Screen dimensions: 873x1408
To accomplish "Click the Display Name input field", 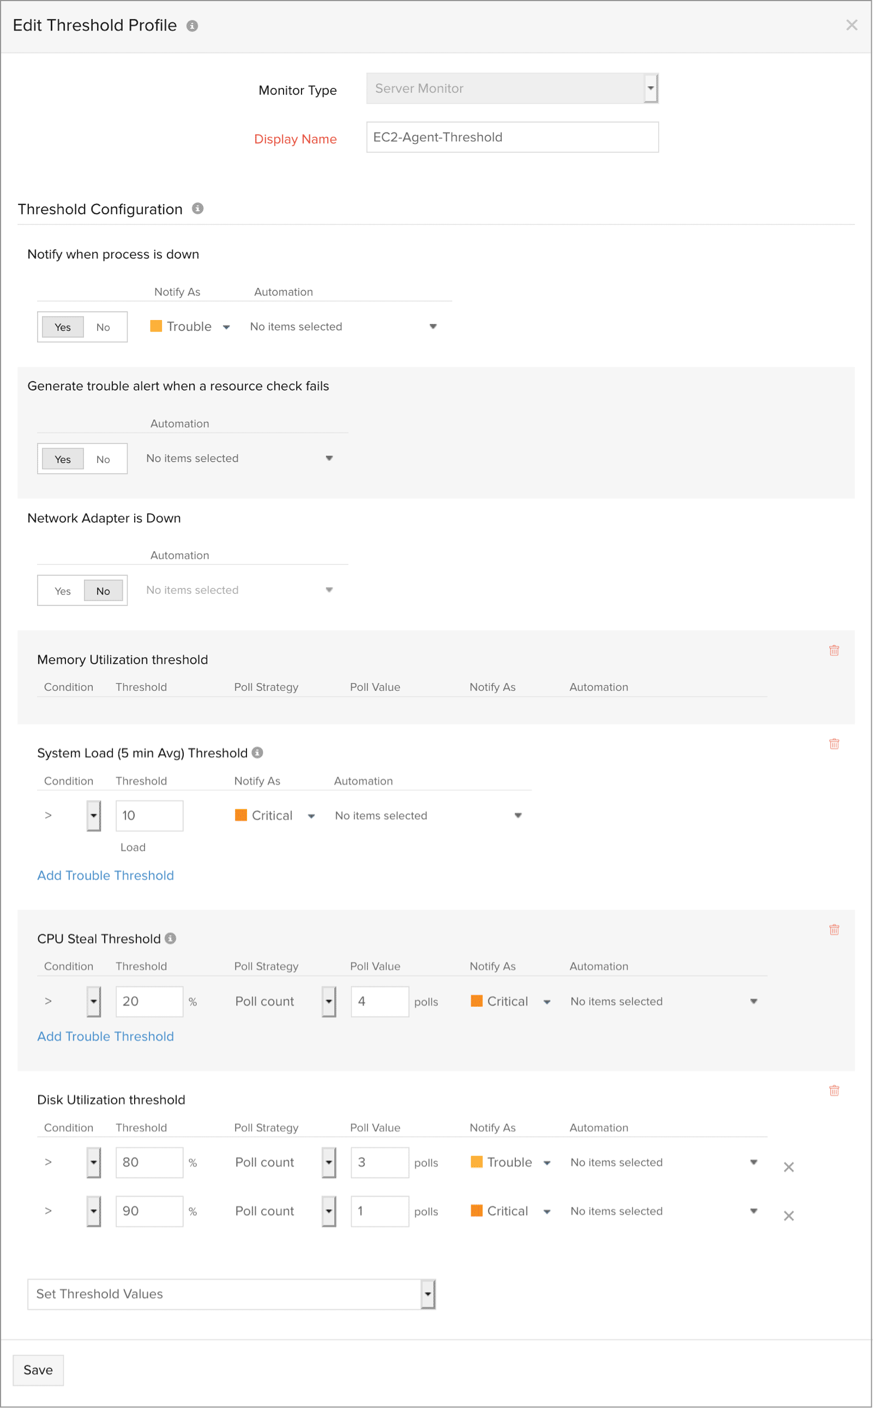I will tap(512, 137).
